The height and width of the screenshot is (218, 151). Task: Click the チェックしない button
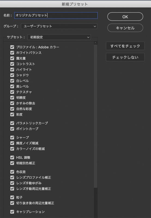coord(125,57)
